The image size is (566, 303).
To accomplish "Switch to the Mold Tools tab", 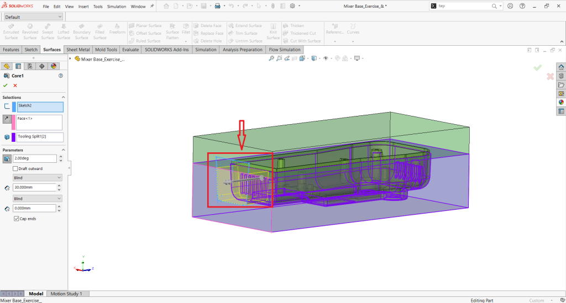I will coord(107,50).
